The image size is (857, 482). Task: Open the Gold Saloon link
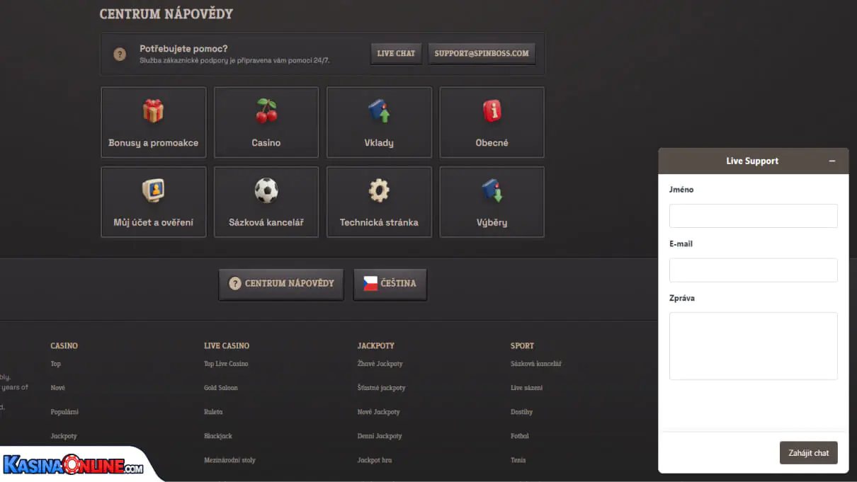(x=219, y=387)
